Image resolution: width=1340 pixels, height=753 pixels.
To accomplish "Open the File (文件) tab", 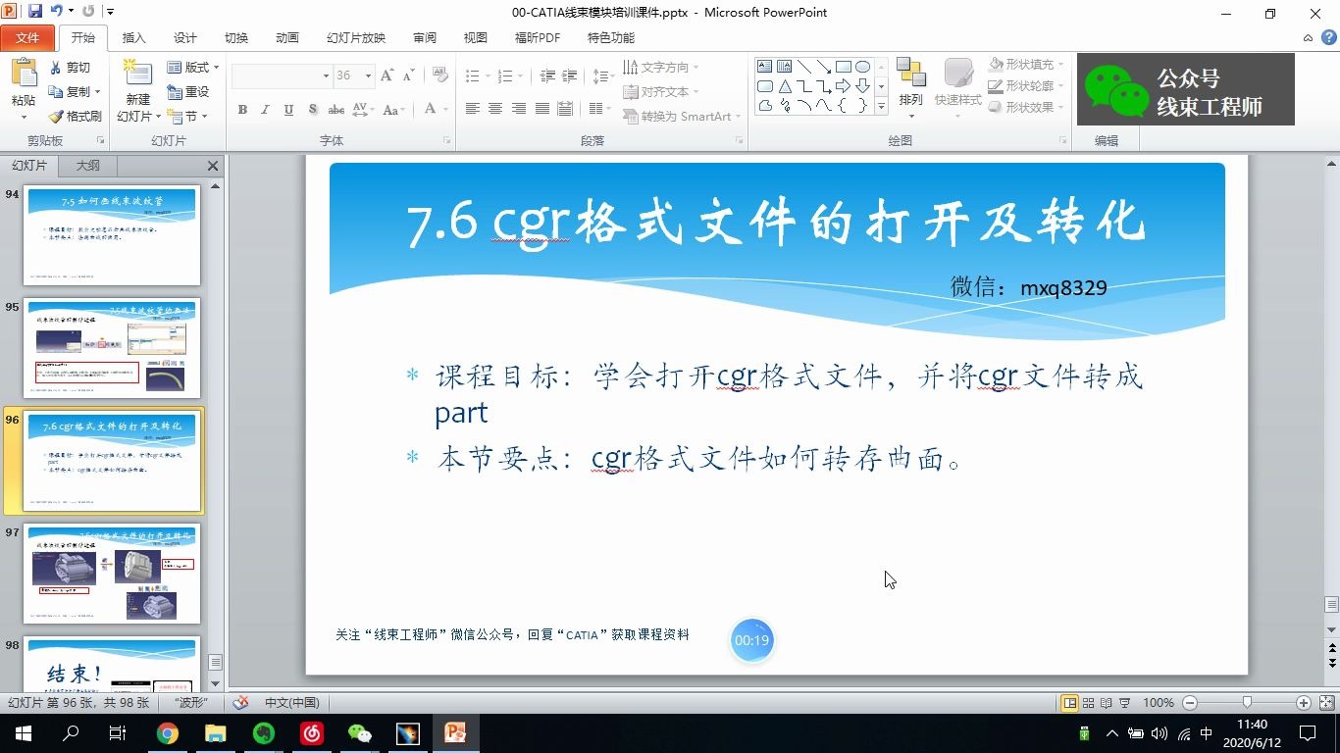I will point(28,37).
